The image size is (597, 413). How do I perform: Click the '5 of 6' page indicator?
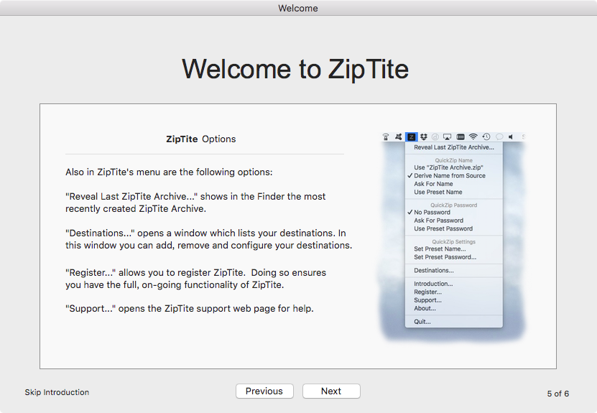coord(557,394)
